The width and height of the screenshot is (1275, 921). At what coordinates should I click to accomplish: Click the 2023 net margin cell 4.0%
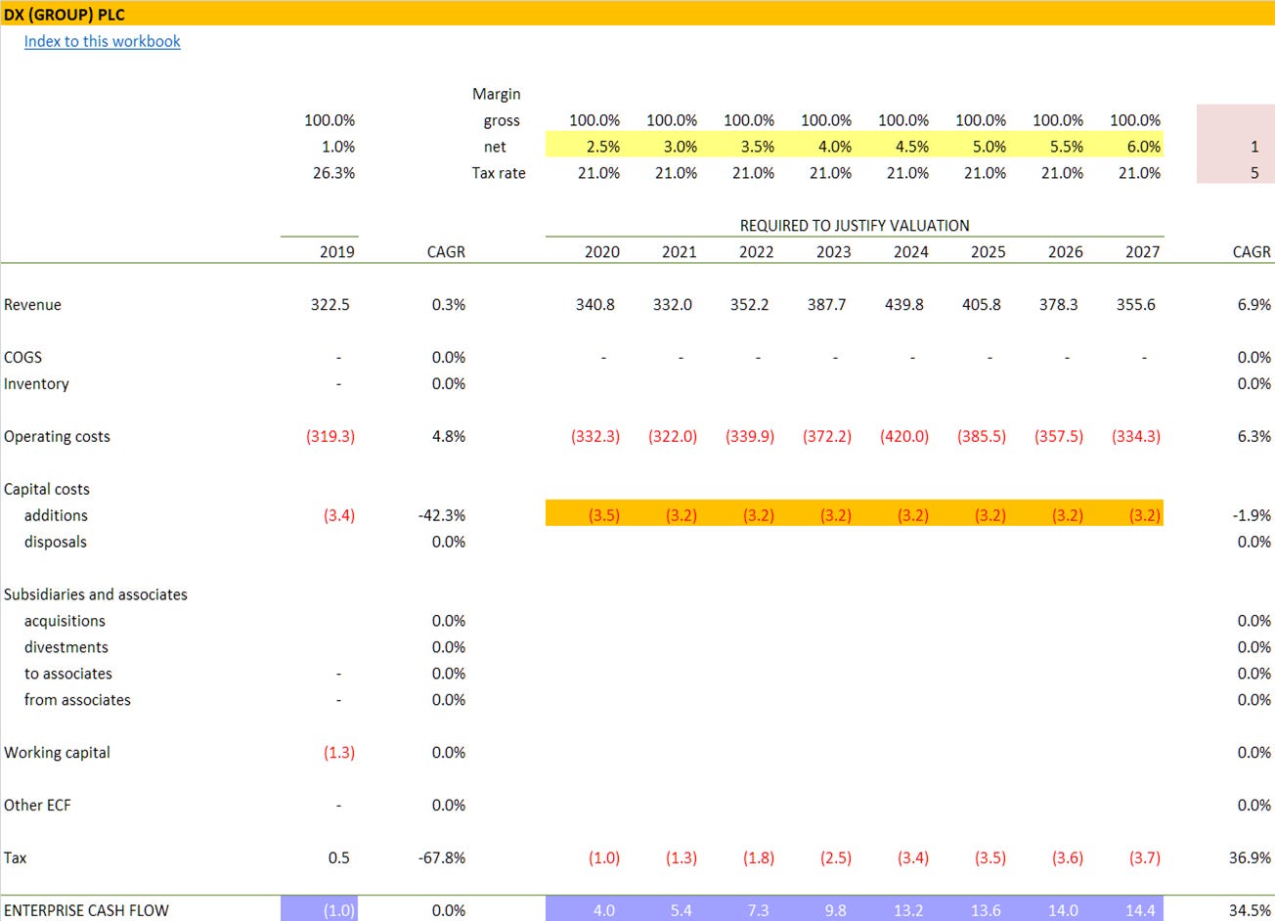pos(835,147)
